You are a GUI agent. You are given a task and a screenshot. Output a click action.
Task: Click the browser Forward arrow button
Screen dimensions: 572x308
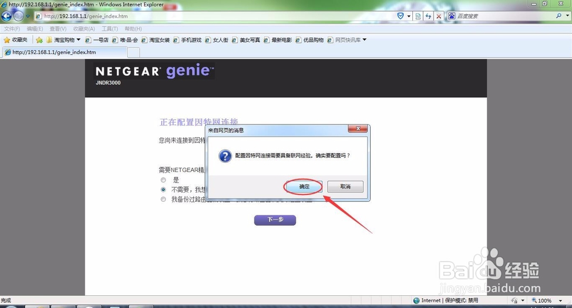19,16
